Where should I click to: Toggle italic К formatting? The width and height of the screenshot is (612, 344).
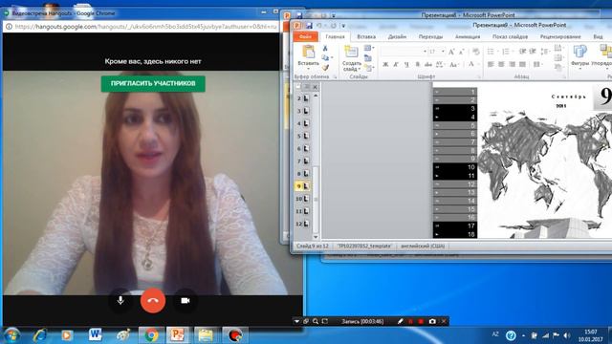point(396,64)
